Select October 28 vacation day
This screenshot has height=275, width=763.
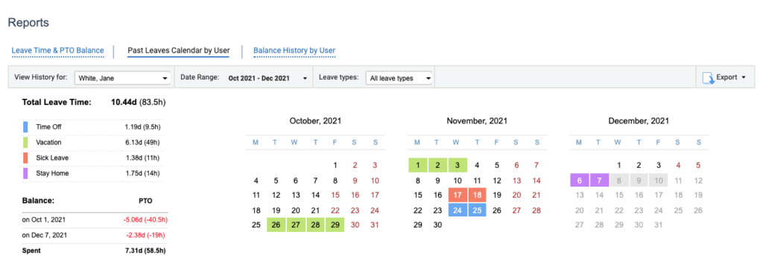pos(315,224)
